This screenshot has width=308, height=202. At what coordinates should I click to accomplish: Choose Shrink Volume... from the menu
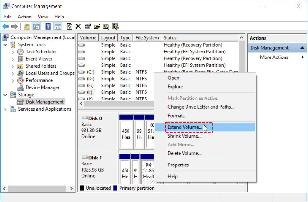pyautogui.click(x=205, y=136)
